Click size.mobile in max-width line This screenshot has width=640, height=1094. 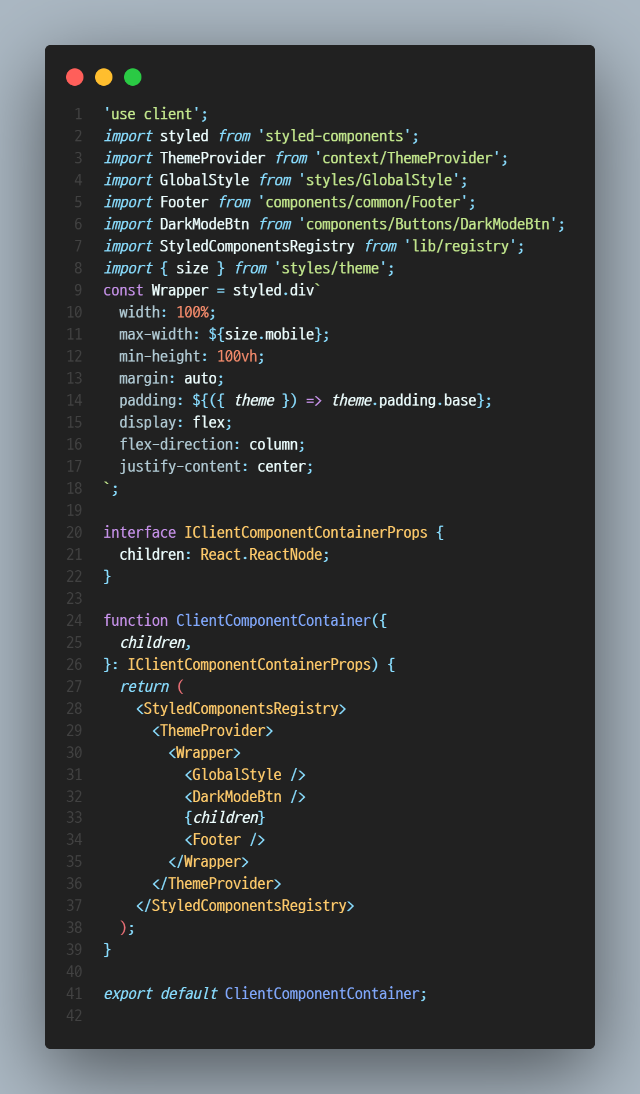(x=270, y=334)
